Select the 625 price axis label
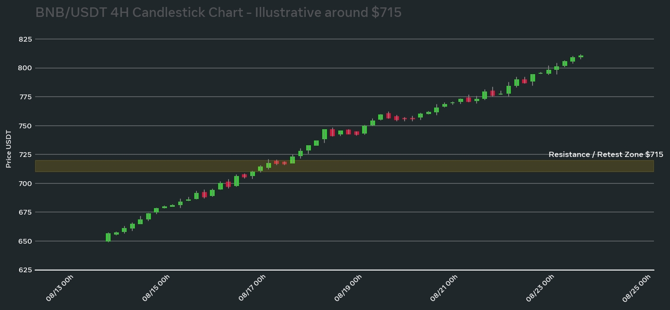670x310 pixels. point(25,270)
